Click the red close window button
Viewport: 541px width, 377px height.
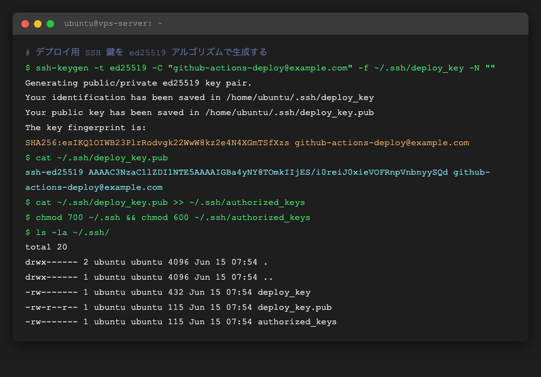(x=25, y=24)
